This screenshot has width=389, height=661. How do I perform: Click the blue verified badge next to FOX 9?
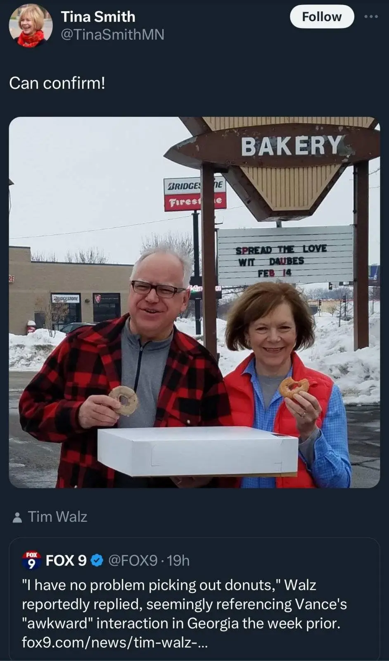(x=97, y=561)
